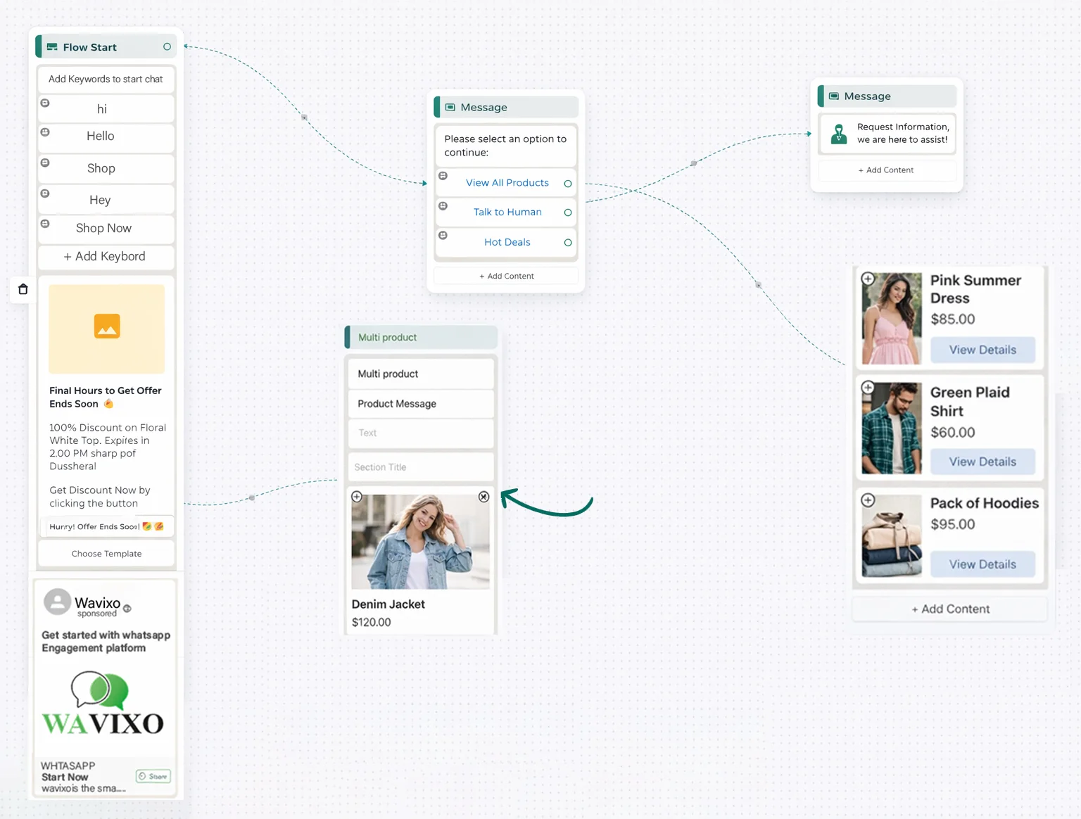Image resolution: width=1081 pixels, height=819 pixels.
Task: Select the View All Products connector circle
Action: (567, 184)
